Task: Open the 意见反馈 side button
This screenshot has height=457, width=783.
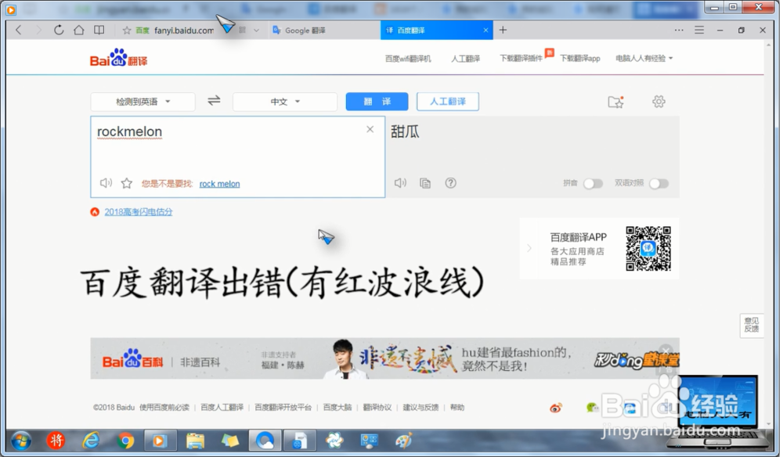Action: (752, 325)
